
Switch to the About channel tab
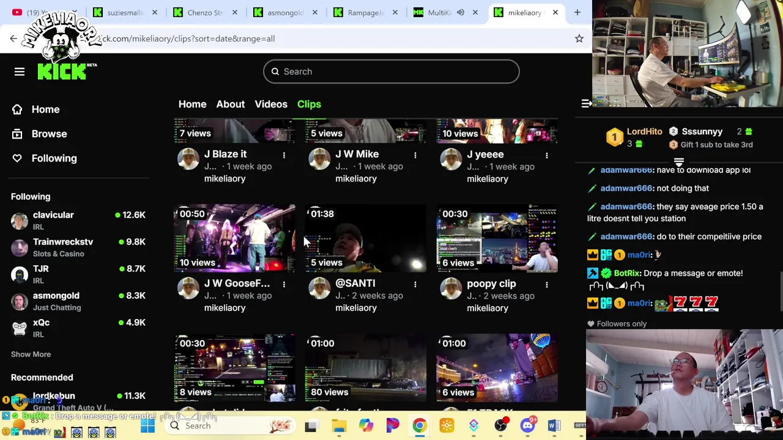pyautogui.click(x=230, y=104)
